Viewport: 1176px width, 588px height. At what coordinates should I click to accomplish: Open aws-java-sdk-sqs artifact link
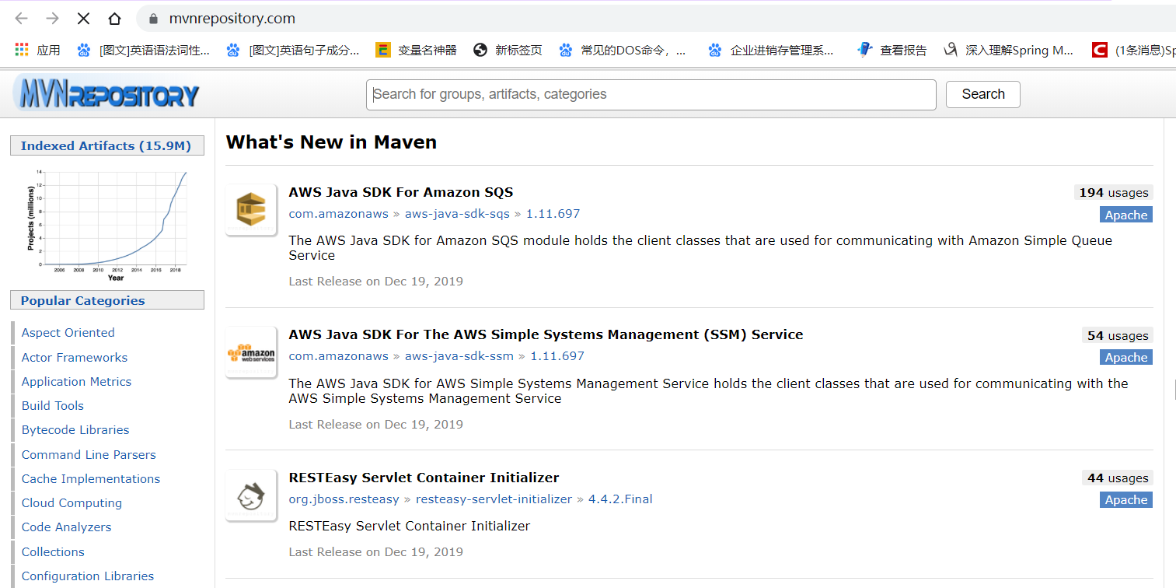(457, 213)
